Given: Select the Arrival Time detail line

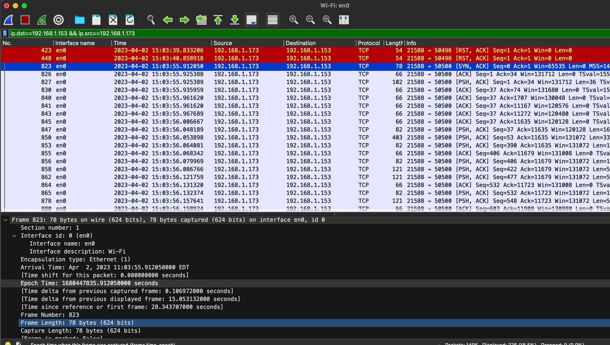Looking at the screenshot, I should [105, 268].
